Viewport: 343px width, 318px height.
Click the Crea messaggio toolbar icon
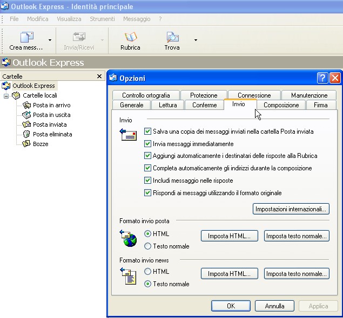[x=26, y=37]
